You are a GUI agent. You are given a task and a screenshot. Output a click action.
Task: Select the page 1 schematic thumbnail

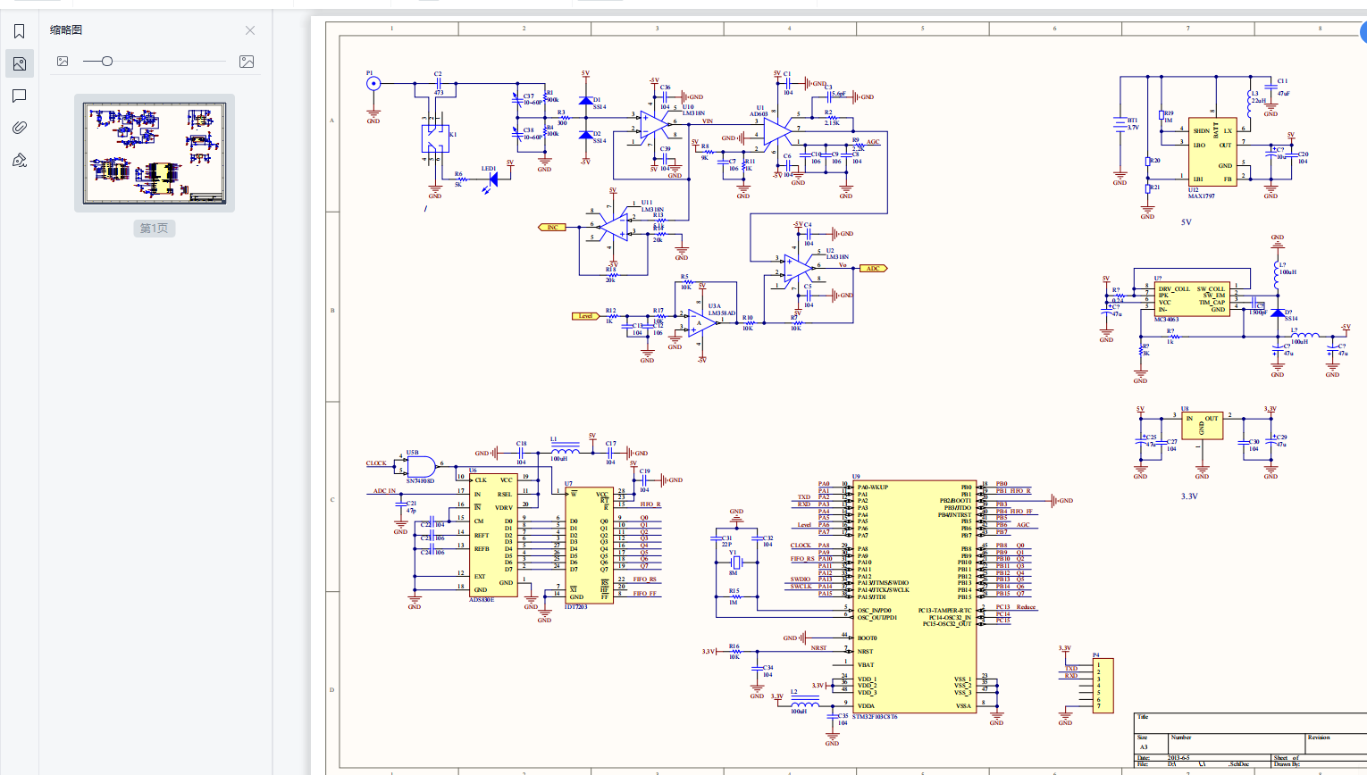click(155, 153)
